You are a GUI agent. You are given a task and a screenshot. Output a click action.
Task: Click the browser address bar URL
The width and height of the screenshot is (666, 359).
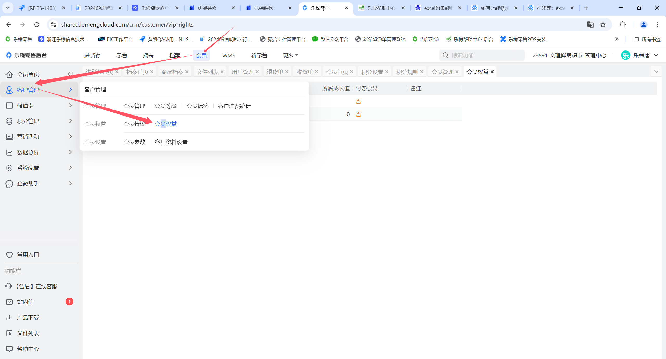(127, 24)
